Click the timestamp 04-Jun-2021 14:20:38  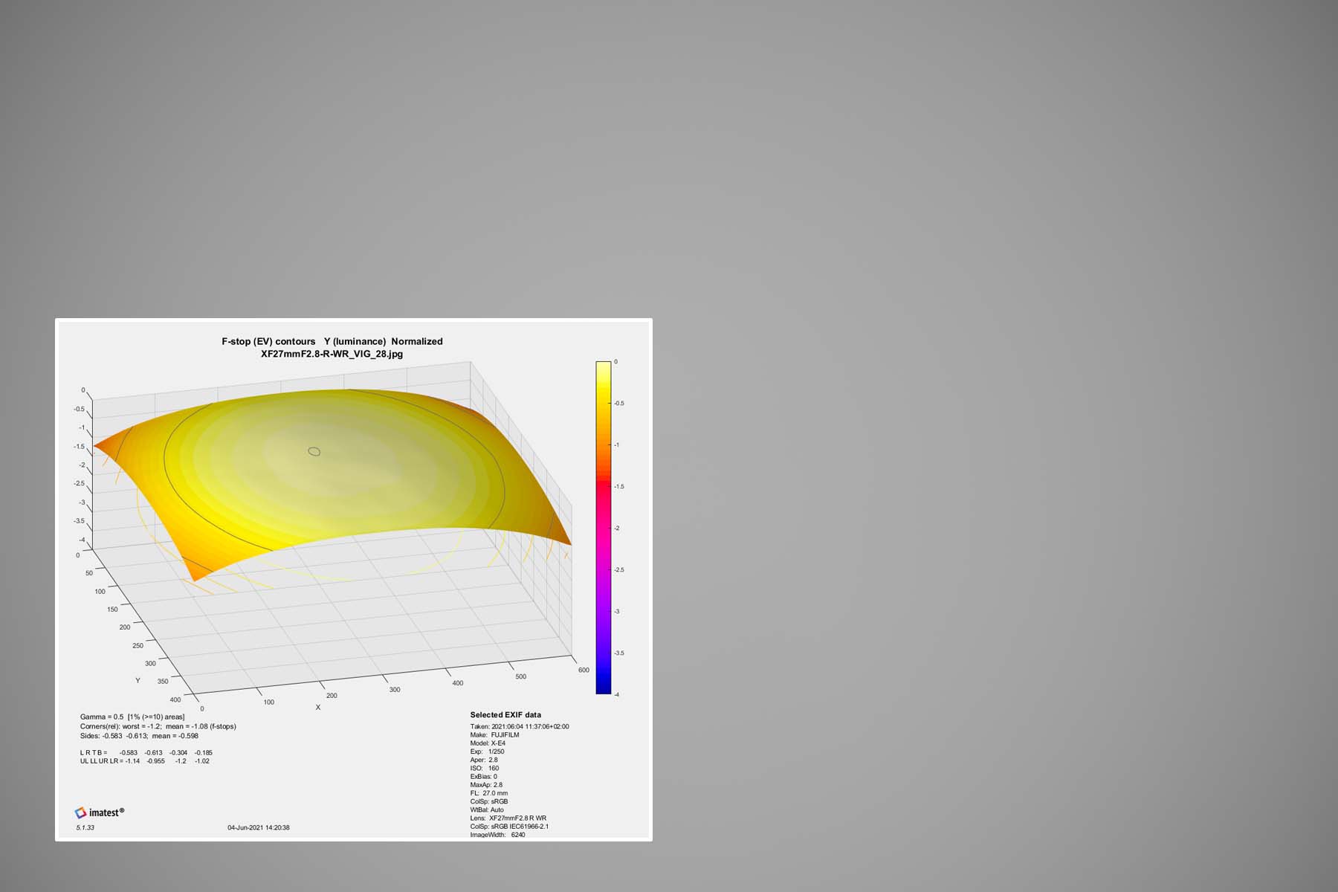258,827
